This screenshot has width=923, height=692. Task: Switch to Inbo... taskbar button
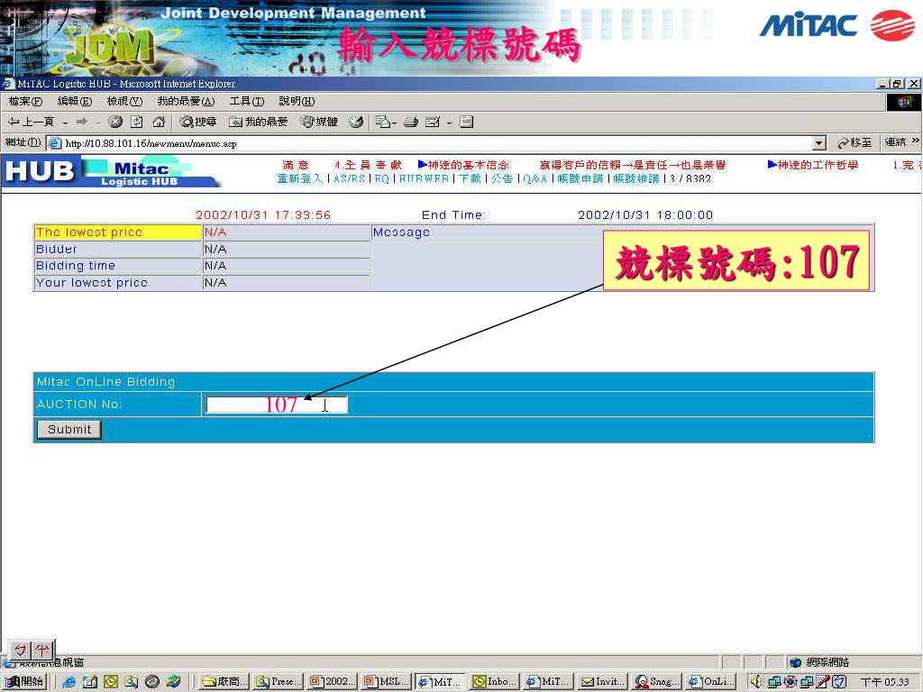click(495, 681)
